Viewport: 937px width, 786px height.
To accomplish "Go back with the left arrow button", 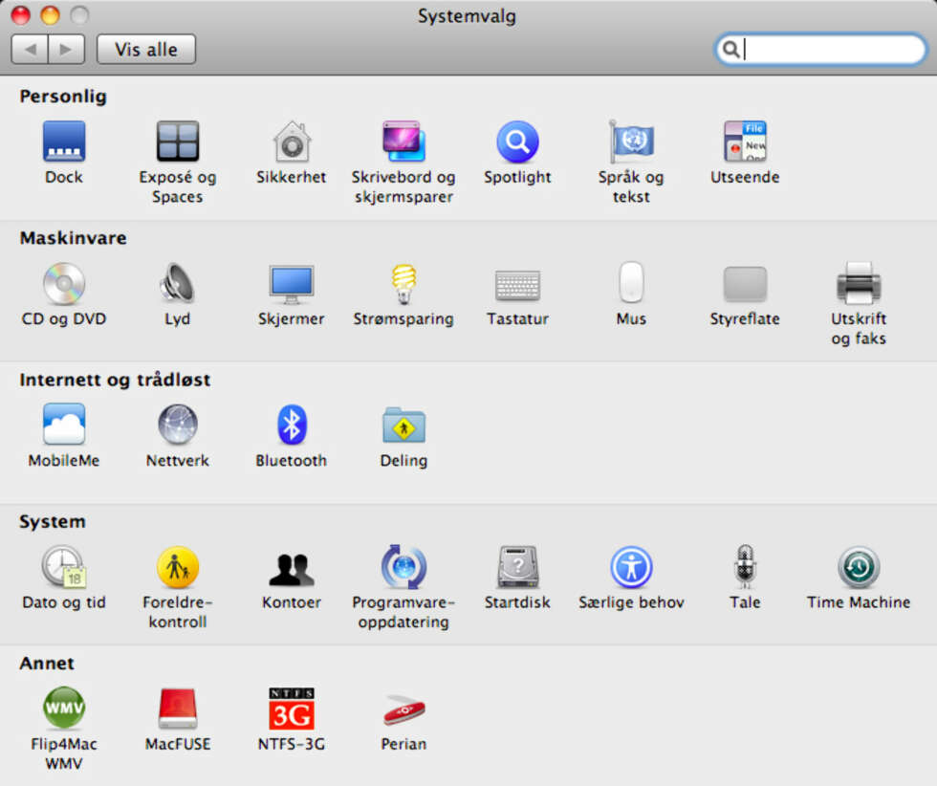I will pyautogui.click(x=30, y=49).
